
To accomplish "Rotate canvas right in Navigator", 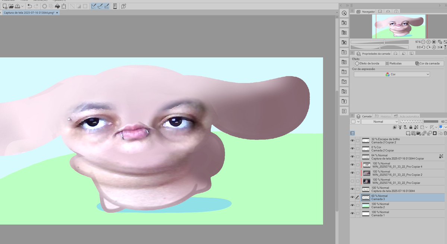I will [428, 47].
